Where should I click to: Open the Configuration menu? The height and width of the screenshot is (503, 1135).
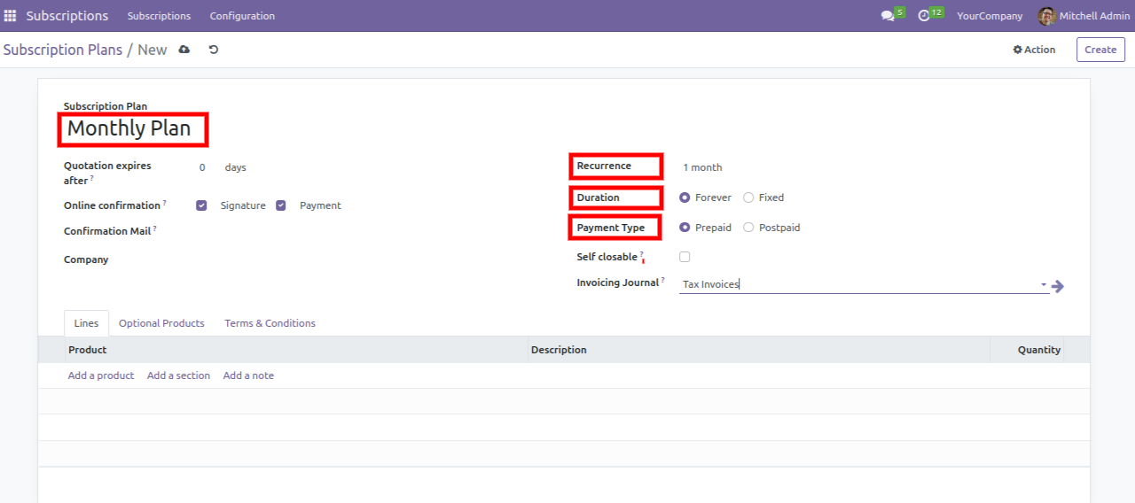242,16
